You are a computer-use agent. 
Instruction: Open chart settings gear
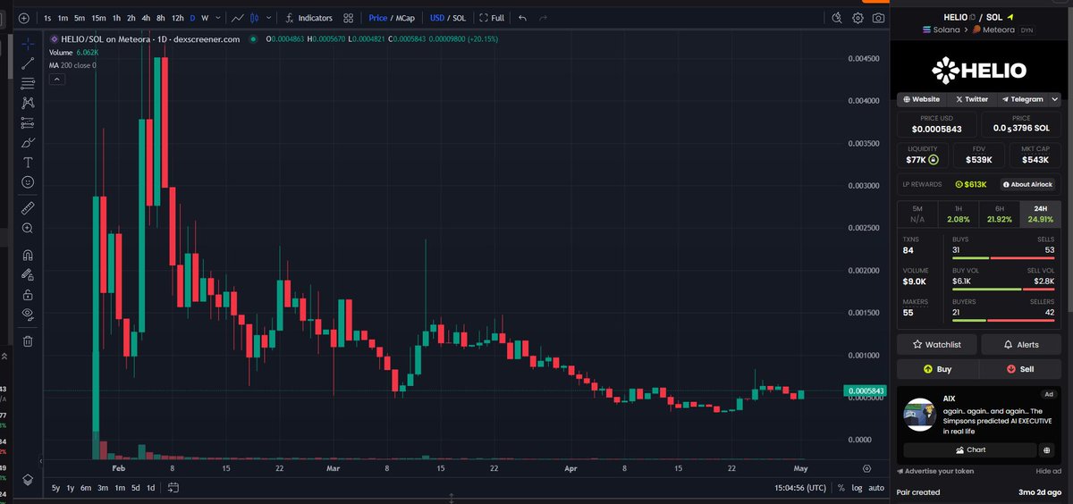(858, 18)
